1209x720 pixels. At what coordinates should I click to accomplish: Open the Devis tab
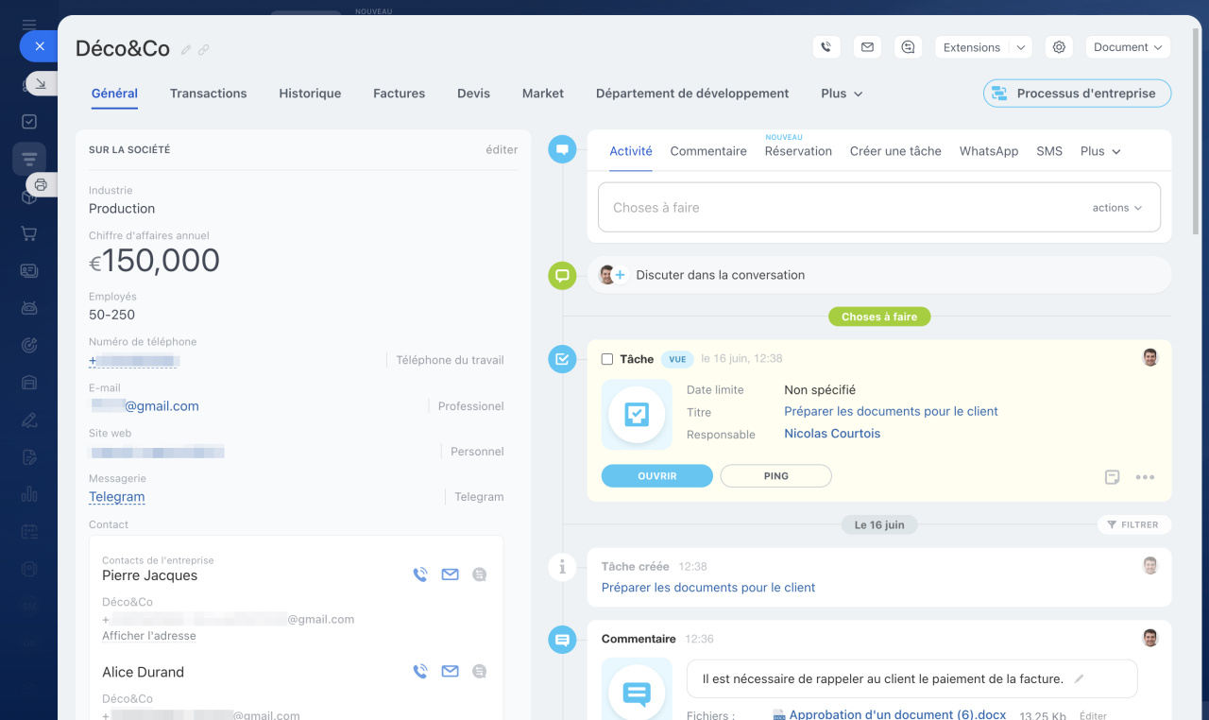[x=473, y=94]
